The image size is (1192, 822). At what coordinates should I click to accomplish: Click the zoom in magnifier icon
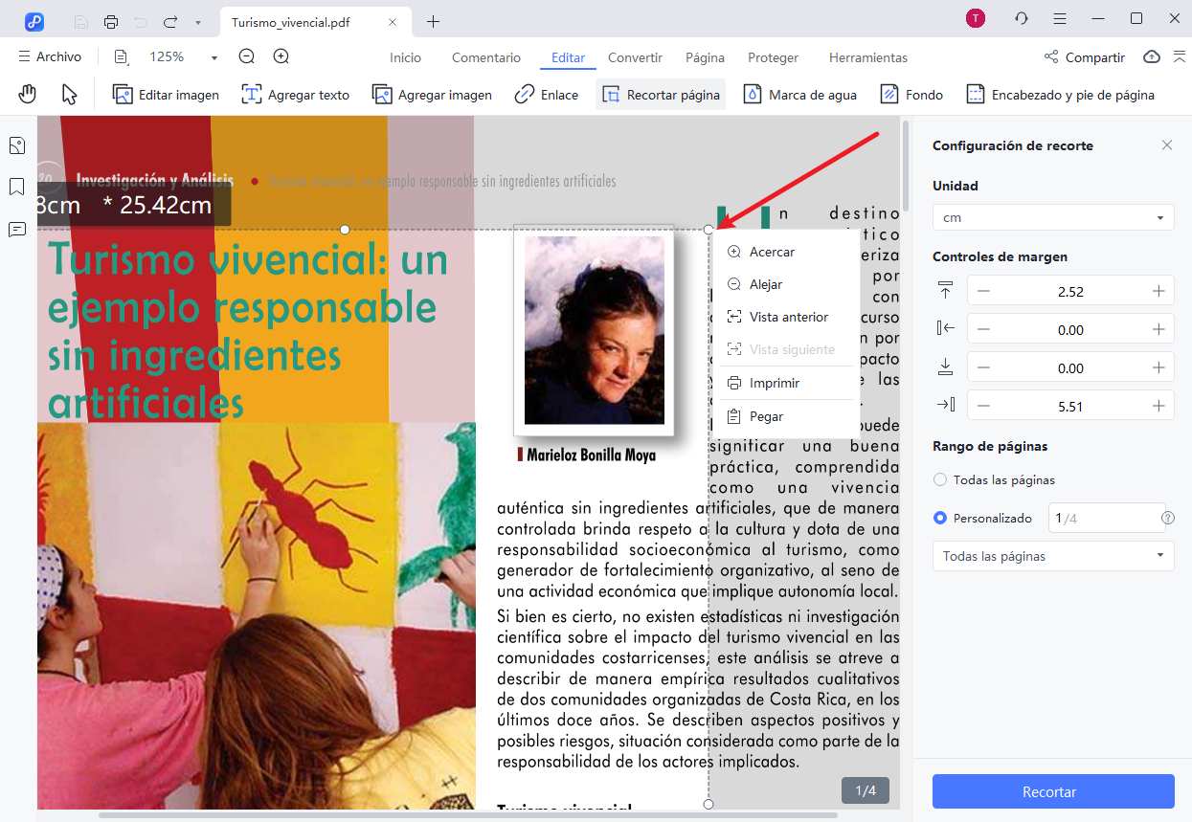(281, 56)
